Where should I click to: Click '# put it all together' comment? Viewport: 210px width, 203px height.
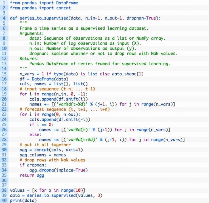[x=45, y=145]
